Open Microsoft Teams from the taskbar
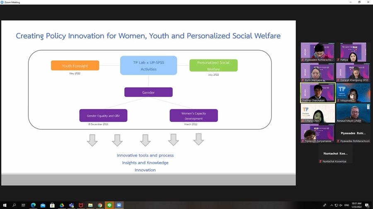The height and width of the screenshot is (209, 373). (71, 205)
